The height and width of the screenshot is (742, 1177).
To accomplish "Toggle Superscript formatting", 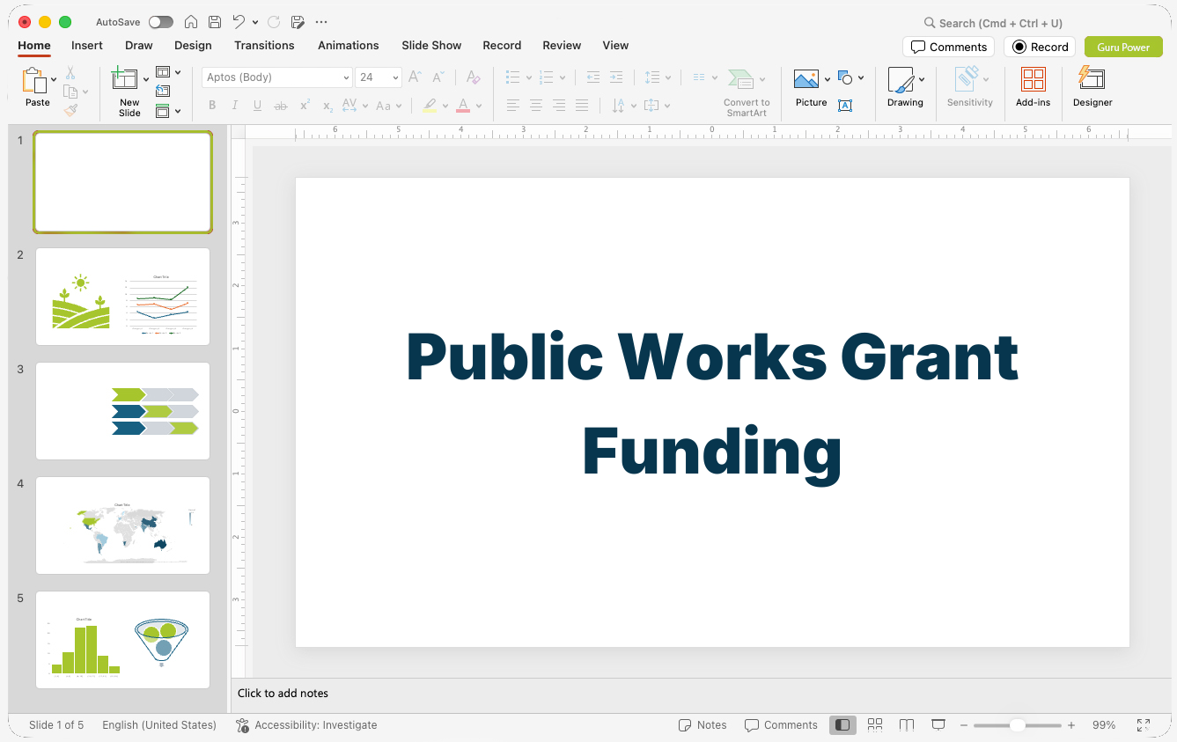I will pyautogui.click(x=305, y=106).
